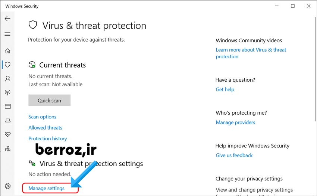Open the Manage providers link

tap(235, 122)
